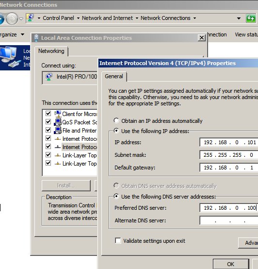Click the Forward navigation arrow button

click(12, 18)
